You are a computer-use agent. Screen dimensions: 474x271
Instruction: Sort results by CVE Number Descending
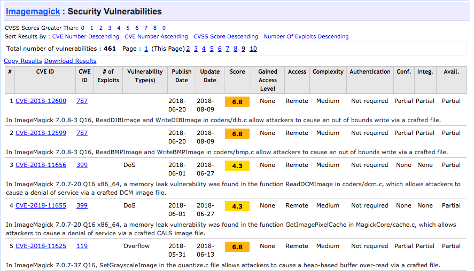click(86, 37)
